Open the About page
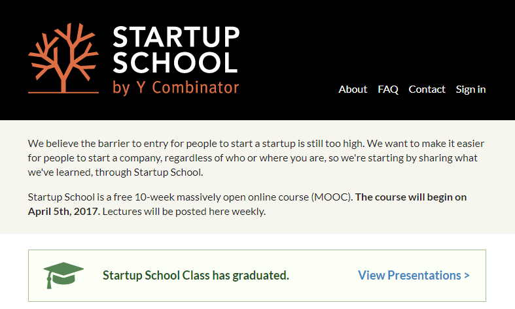Screen dimensions: 515x309 pyautogui.click(x=353, y=89)
